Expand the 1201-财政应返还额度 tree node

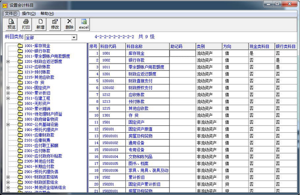(8, 61)
